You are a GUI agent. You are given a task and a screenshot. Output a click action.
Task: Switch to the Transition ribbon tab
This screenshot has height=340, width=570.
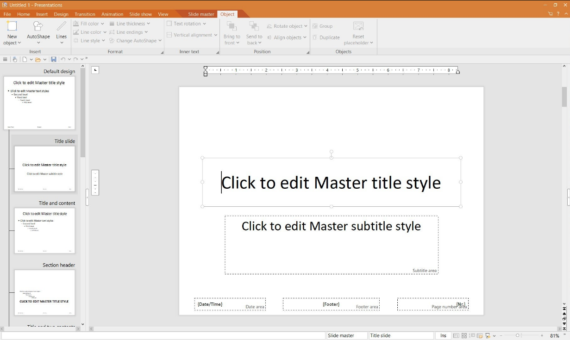pyautogui.click(x=85, y=14)
